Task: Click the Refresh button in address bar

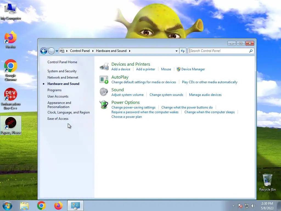Action: coord(182,51)
